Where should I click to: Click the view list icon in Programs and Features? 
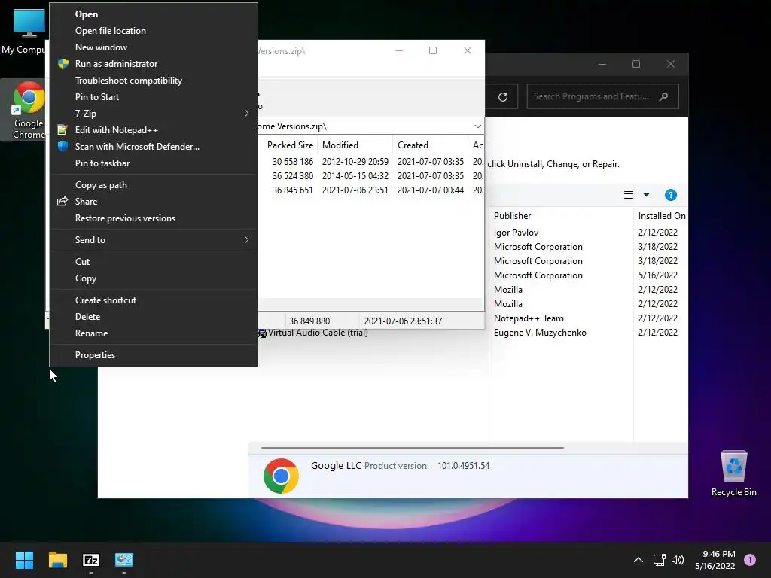pyautogui.click(x=629, y=195)
